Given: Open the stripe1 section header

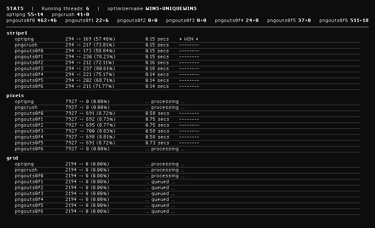Looking at the screenshot, I should [17, 33].
